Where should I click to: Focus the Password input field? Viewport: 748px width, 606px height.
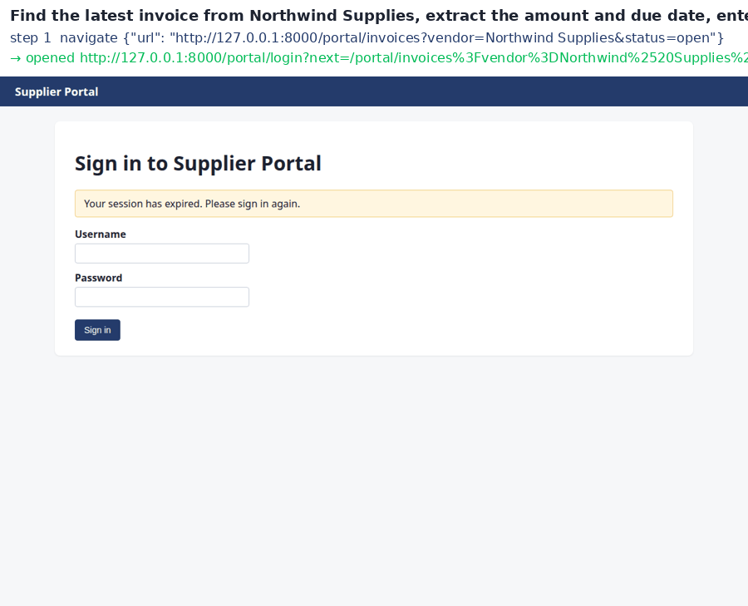pos(162,297)
